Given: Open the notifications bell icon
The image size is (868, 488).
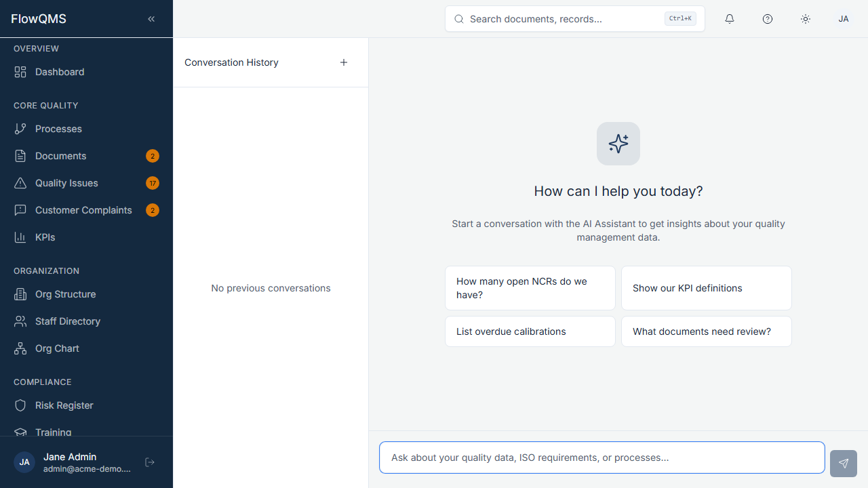Looking at the screenshot, I should click(x=730, y=19).
